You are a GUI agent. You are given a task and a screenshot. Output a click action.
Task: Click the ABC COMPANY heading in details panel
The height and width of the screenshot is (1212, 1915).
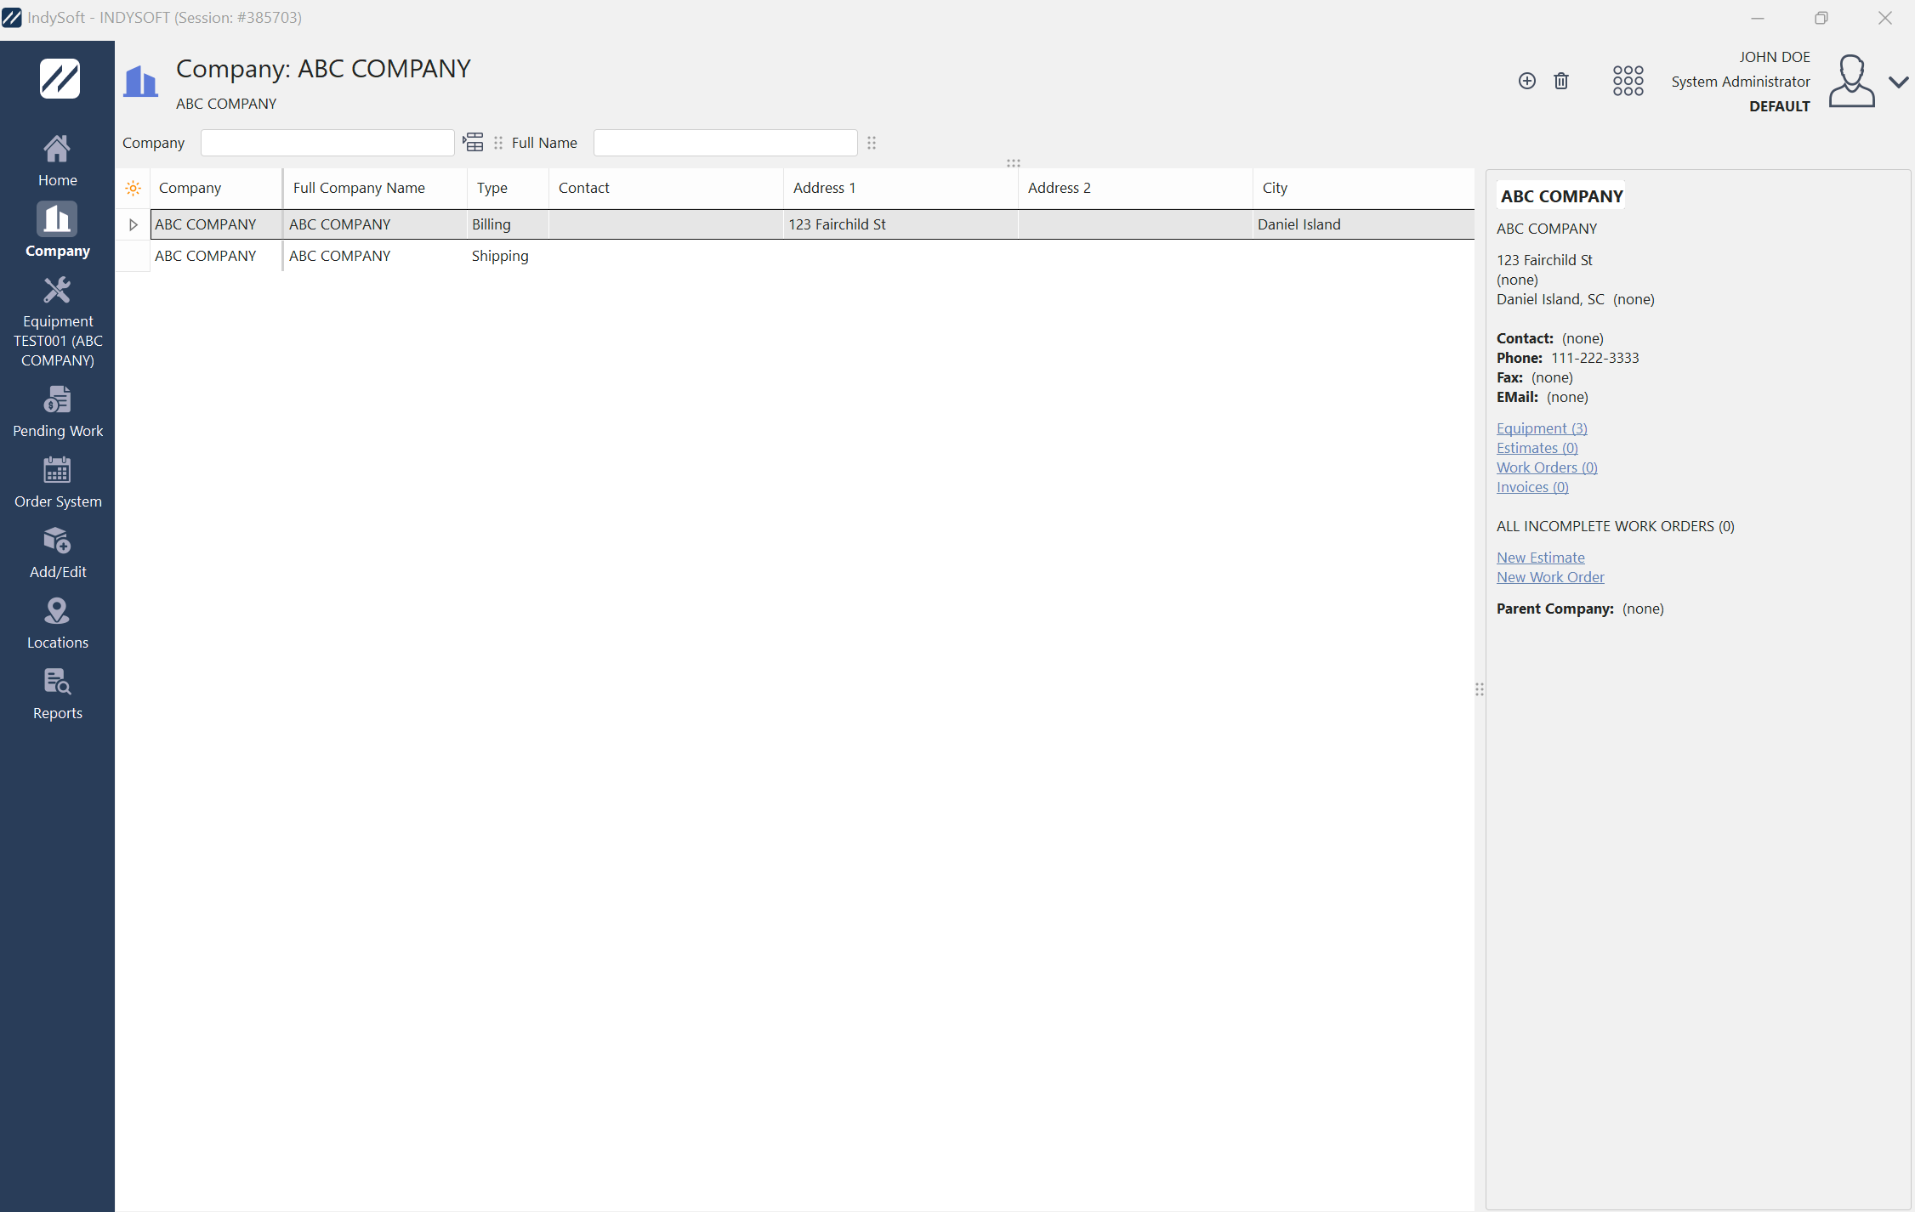point(1561,196)
